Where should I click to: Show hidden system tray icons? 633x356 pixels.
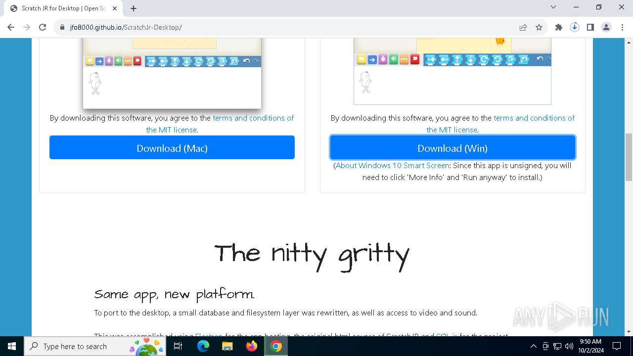534,346
